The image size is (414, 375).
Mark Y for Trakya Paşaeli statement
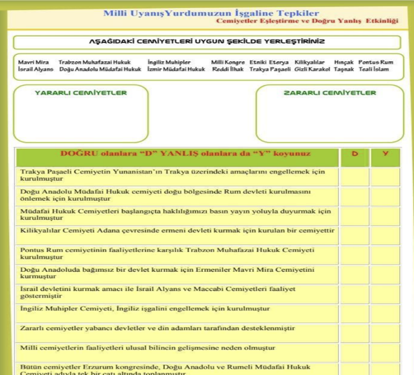click(x=385, y=177)
